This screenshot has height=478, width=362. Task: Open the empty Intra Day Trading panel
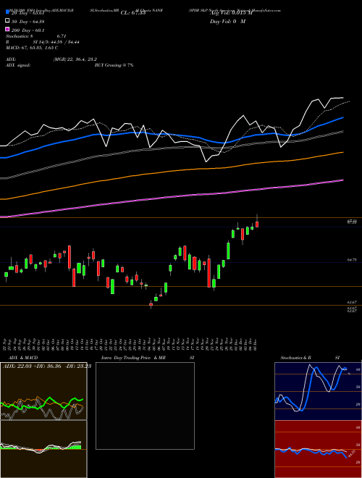(145, 406)
